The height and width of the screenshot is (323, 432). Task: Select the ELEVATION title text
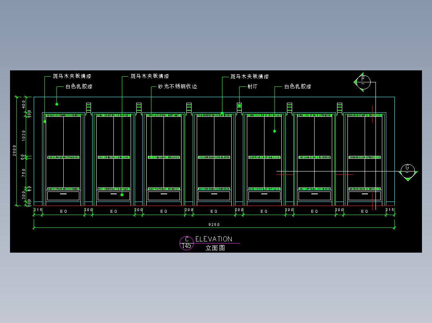tap(214, 239)
